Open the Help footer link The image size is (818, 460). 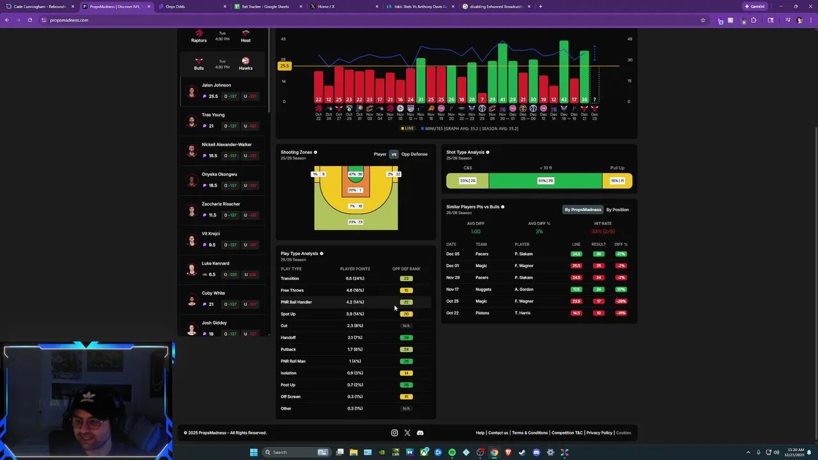[480, 433]
